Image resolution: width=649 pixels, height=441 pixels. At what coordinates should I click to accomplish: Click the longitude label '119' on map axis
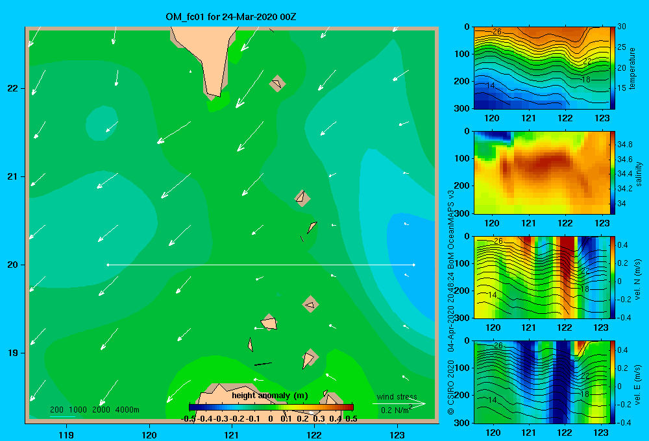[66, 435]
